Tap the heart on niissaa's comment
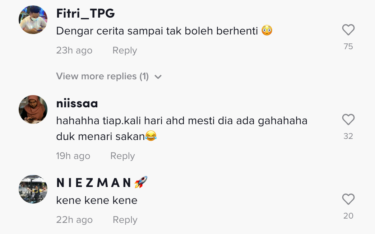Image resolution: width=375 pixels, height=234 pixels. (348, 120)
